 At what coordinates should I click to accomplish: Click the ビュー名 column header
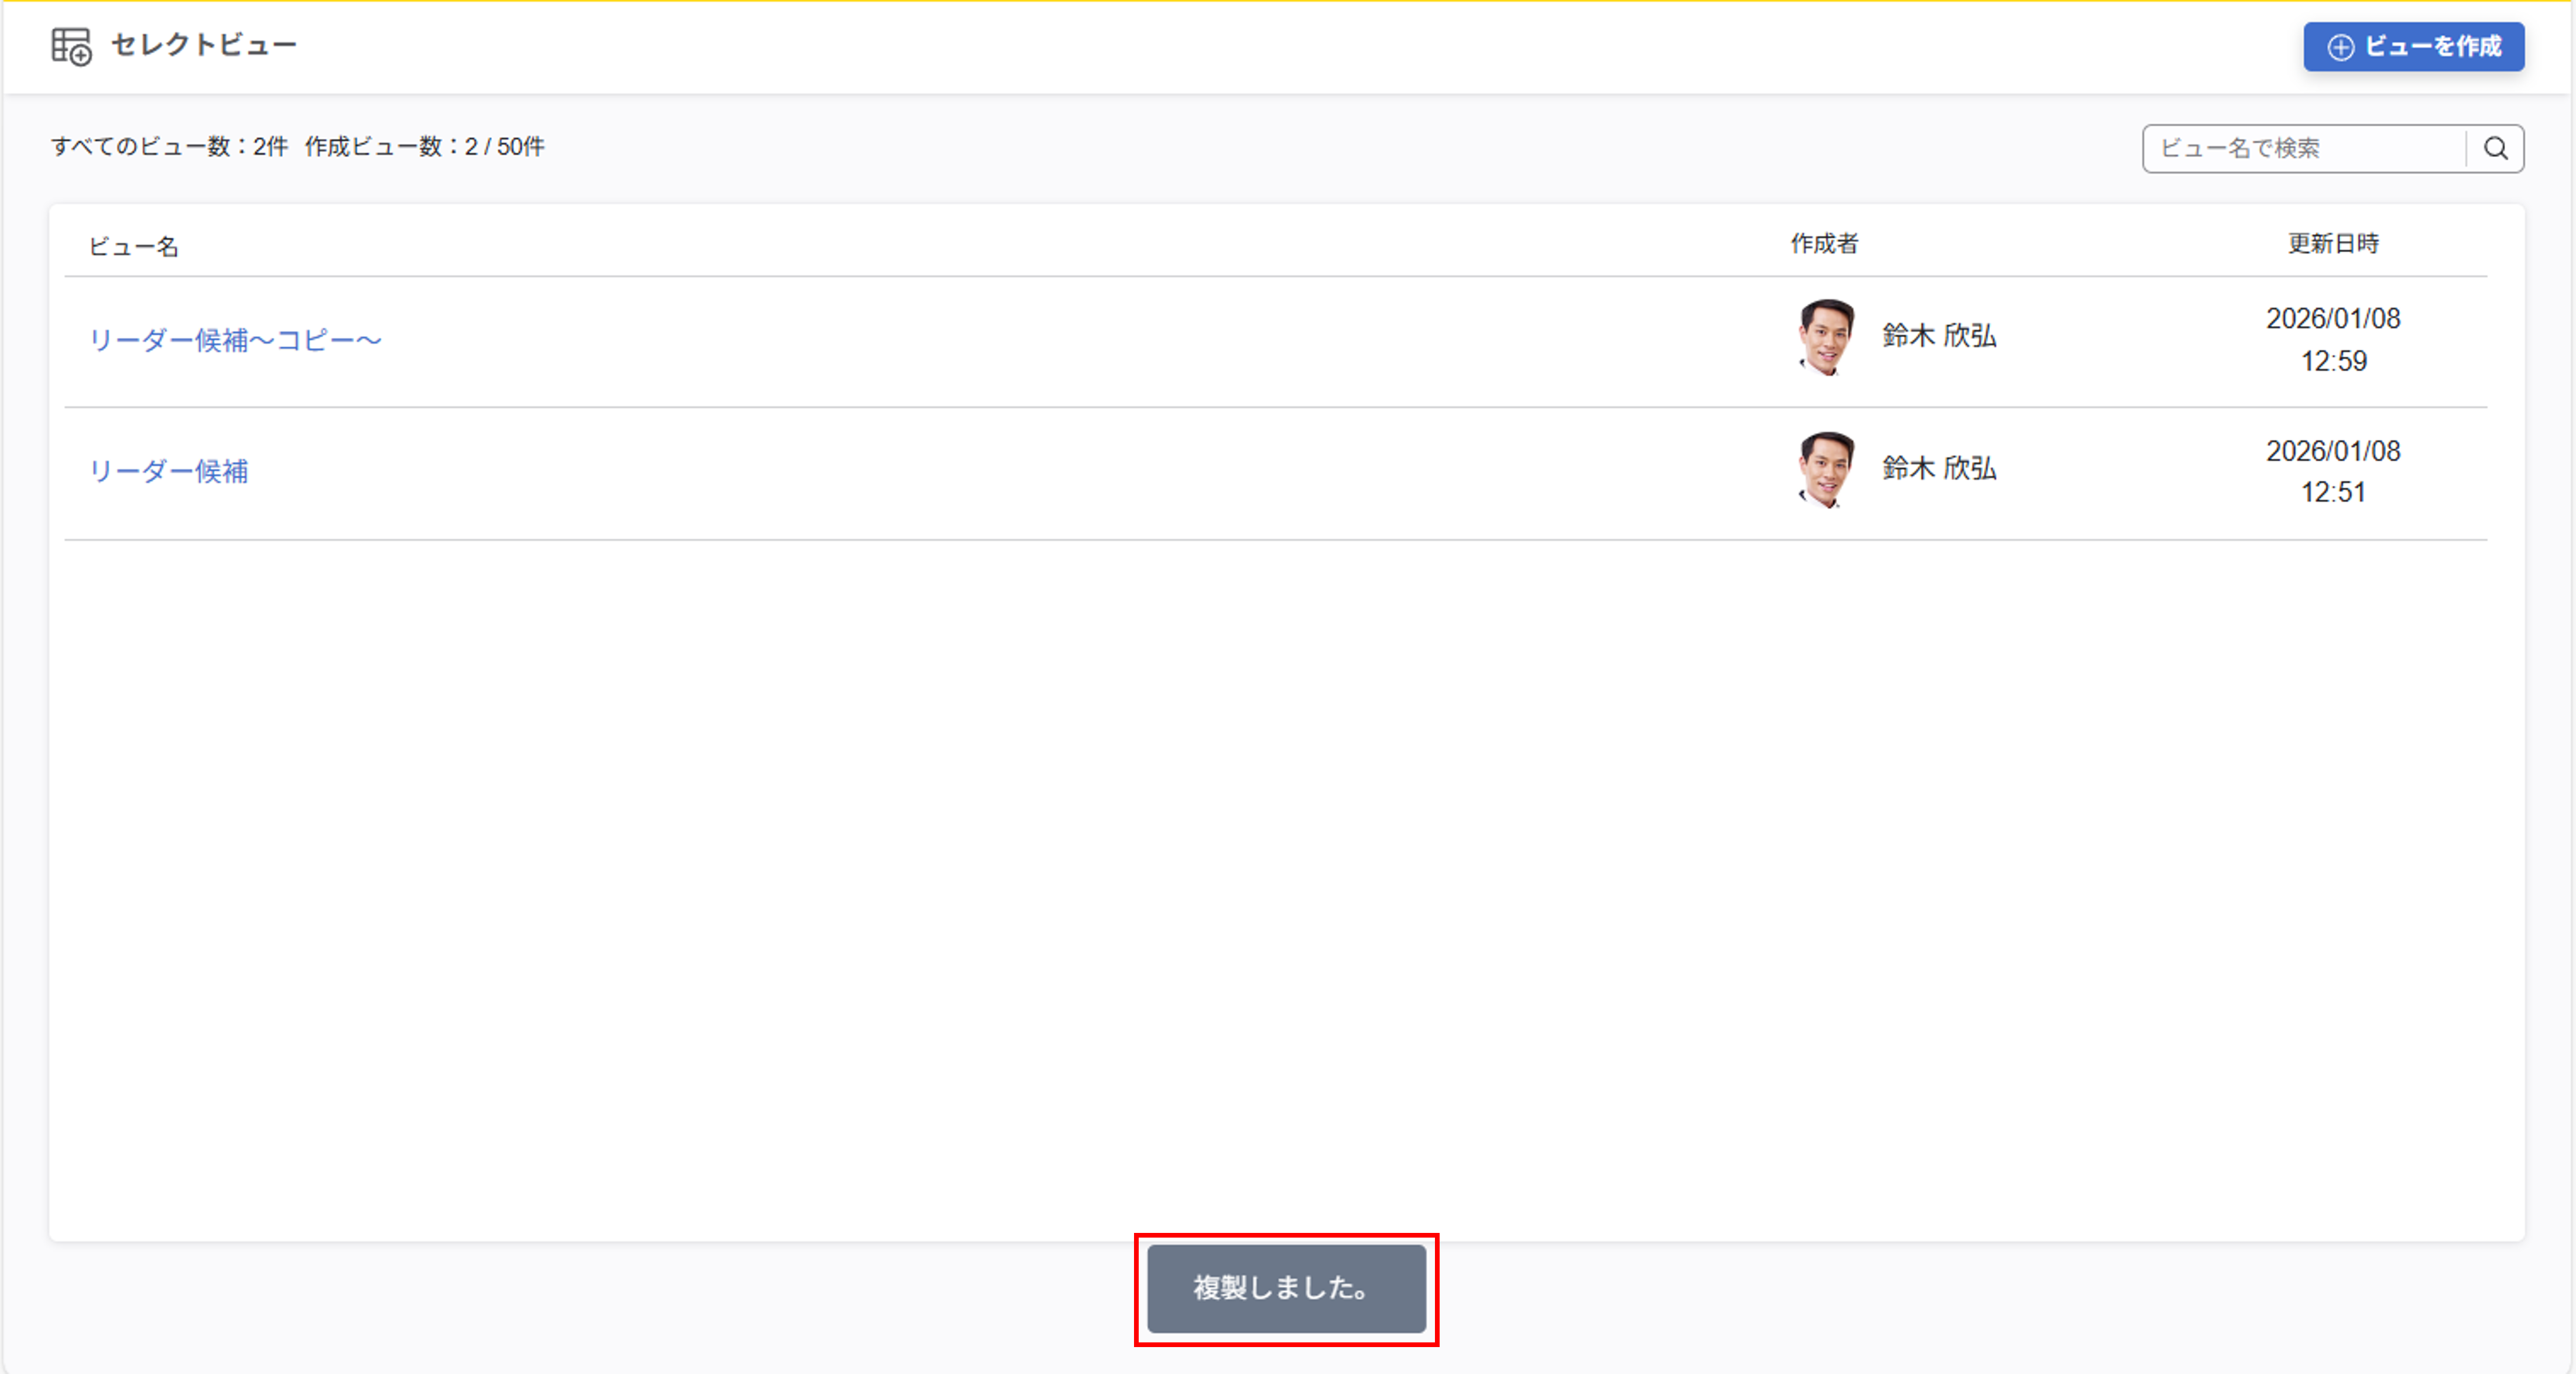pyautogui.click(x=133, y=246)
